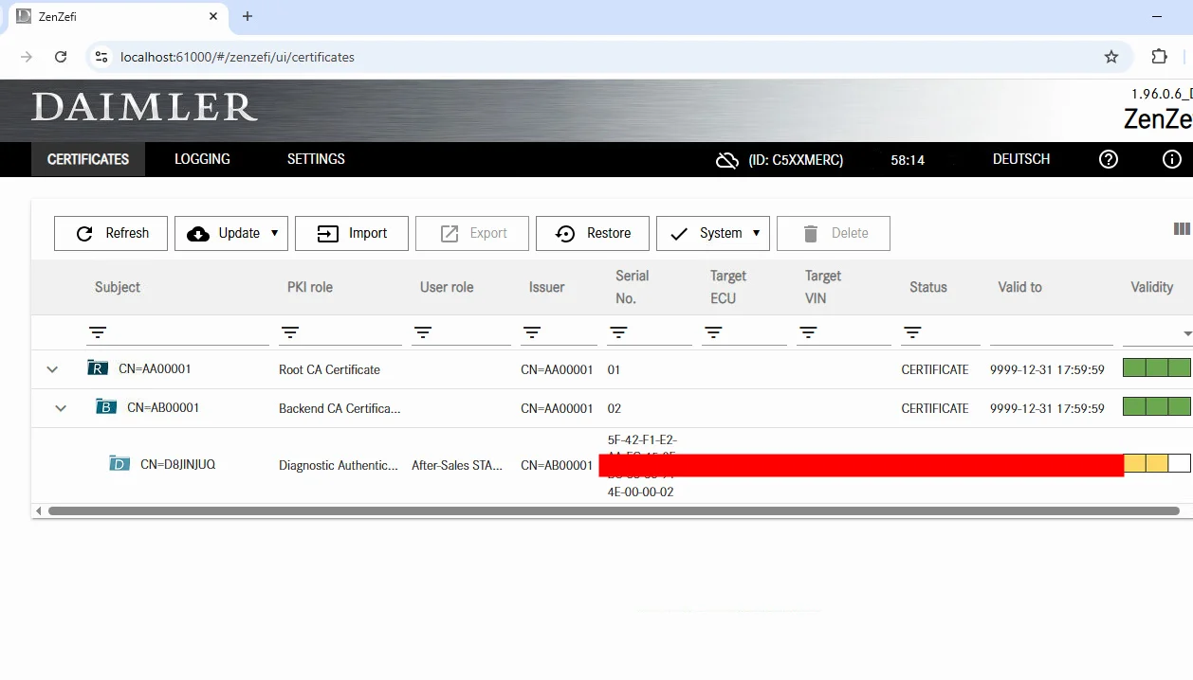Screen dimensions: 1193x680
Task: Open a new browser tab
Action: point(248,17)
